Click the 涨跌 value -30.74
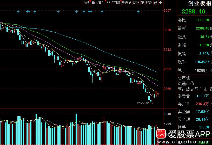Image resolution: width=212 pixels, height=145 pixels. pos(204,37)
